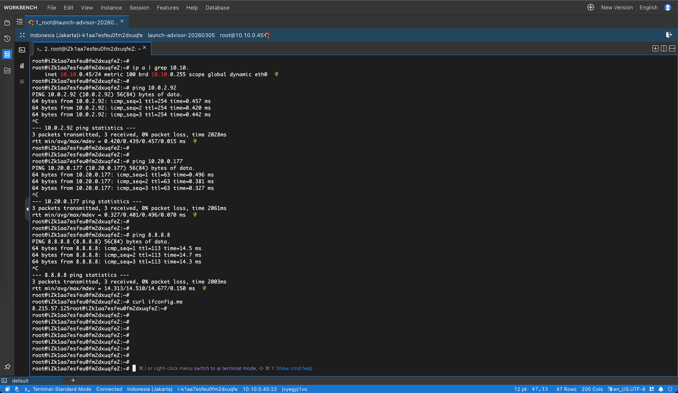
Task: Click the notification bell in the status bar
Action: [661, 389]
